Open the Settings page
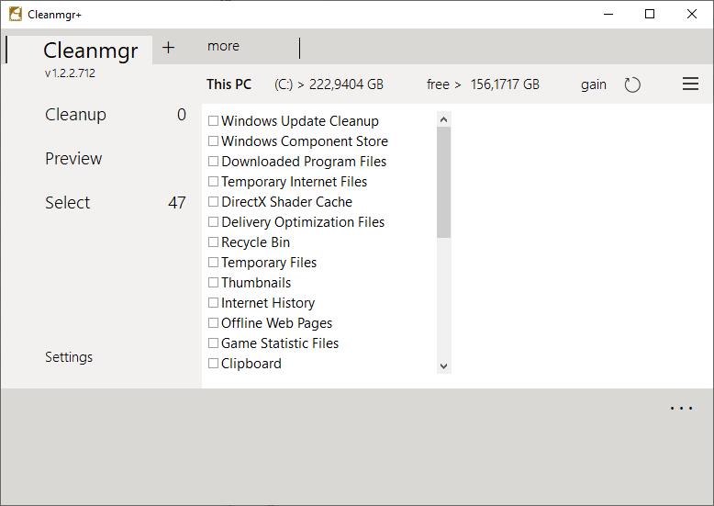Screen dimensions: 714x506 coord(69,357)
